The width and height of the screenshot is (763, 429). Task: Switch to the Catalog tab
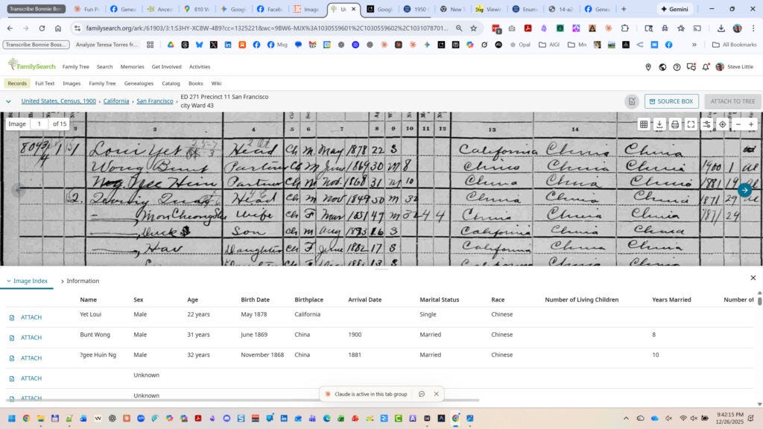pos(171,83)
